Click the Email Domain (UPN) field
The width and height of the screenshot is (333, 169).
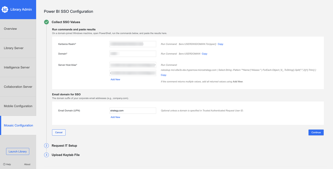133,111
